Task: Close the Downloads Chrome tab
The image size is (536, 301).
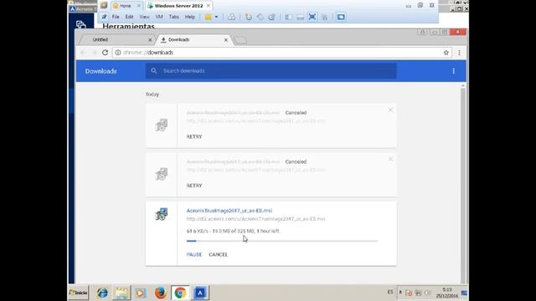Action: (x=225, y=40)
